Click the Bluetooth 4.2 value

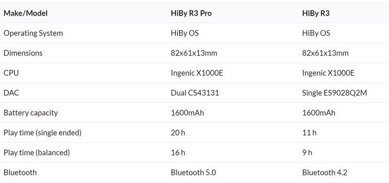[x=324, y=172]
